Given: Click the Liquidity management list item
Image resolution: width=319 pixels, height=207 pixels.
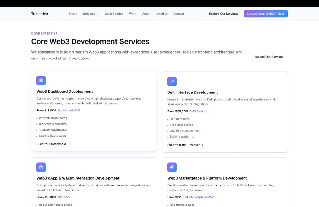Looking at the screenshot, I should pyautogui.click(x=185, y=131).
